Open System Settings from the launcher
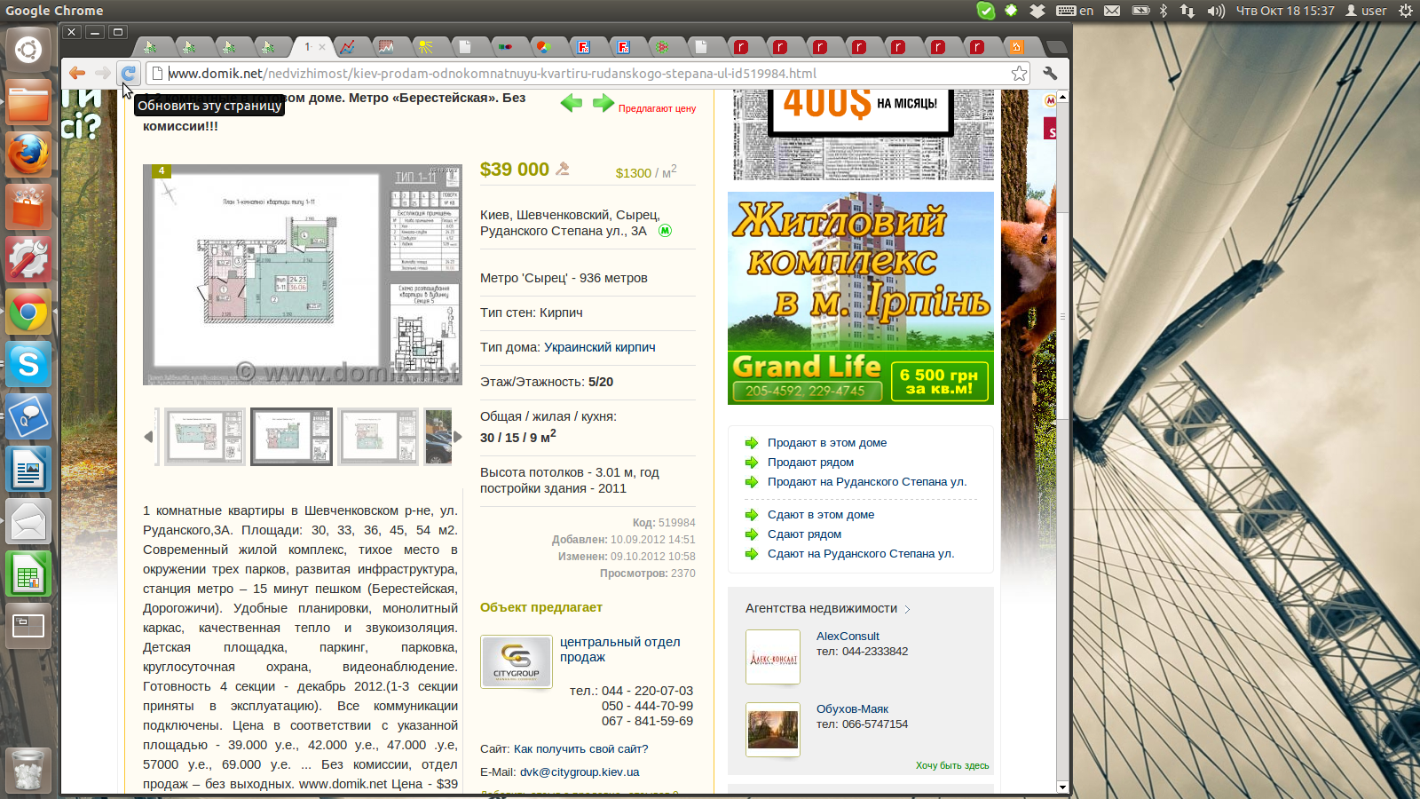The image size is (1420, 799). 28,259
